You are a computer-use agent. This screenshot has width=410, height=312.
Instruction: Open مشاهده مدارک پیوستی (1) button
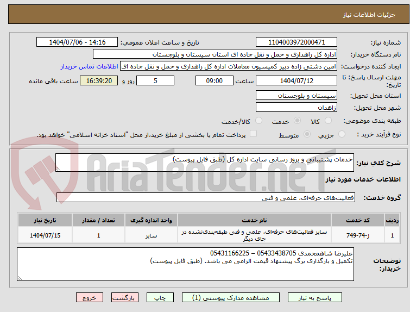231,298
